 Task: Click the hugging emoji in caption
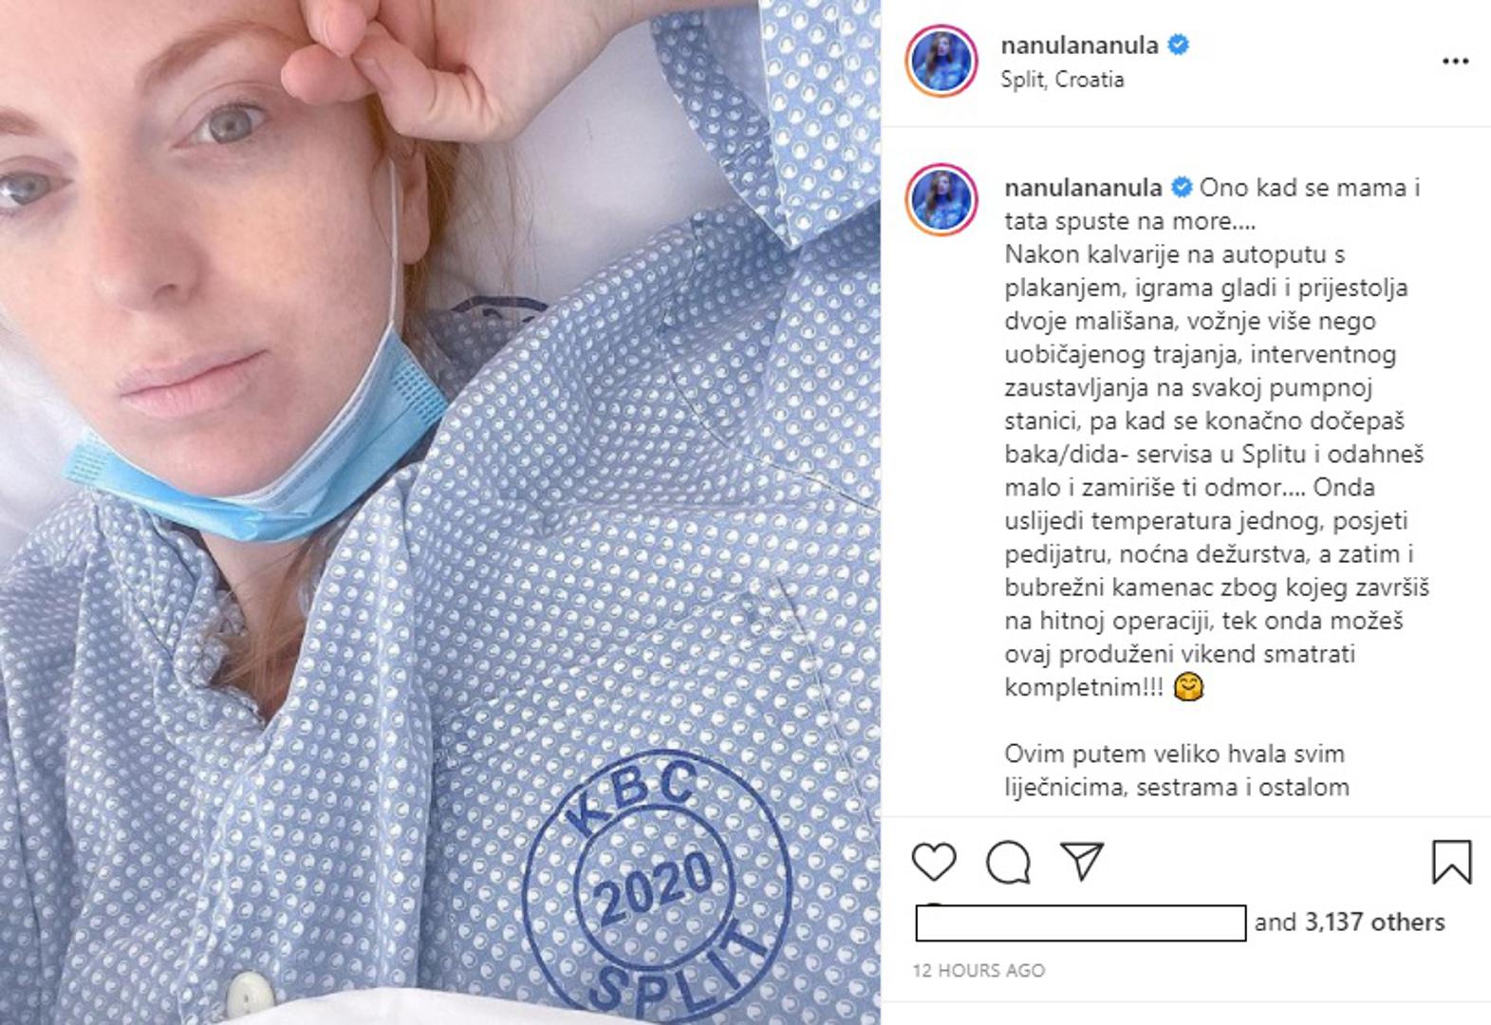[x=1188, y=687]
